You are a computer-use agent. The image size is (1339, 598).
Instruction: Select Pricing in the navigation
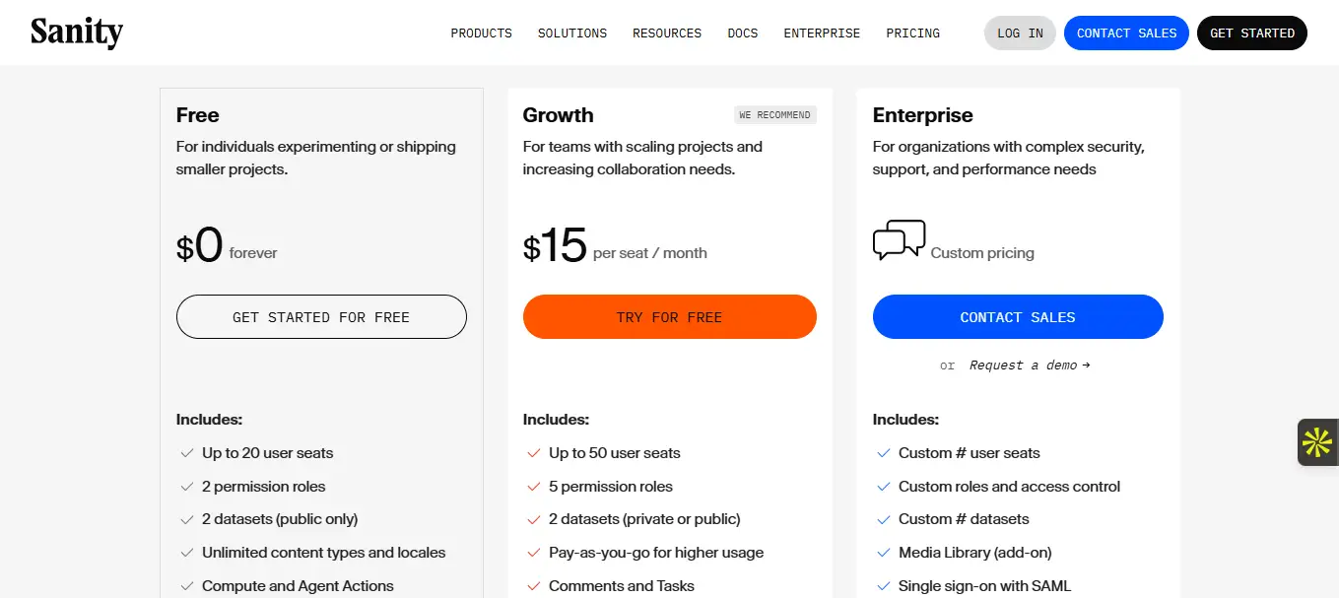(x=912, y=33)
